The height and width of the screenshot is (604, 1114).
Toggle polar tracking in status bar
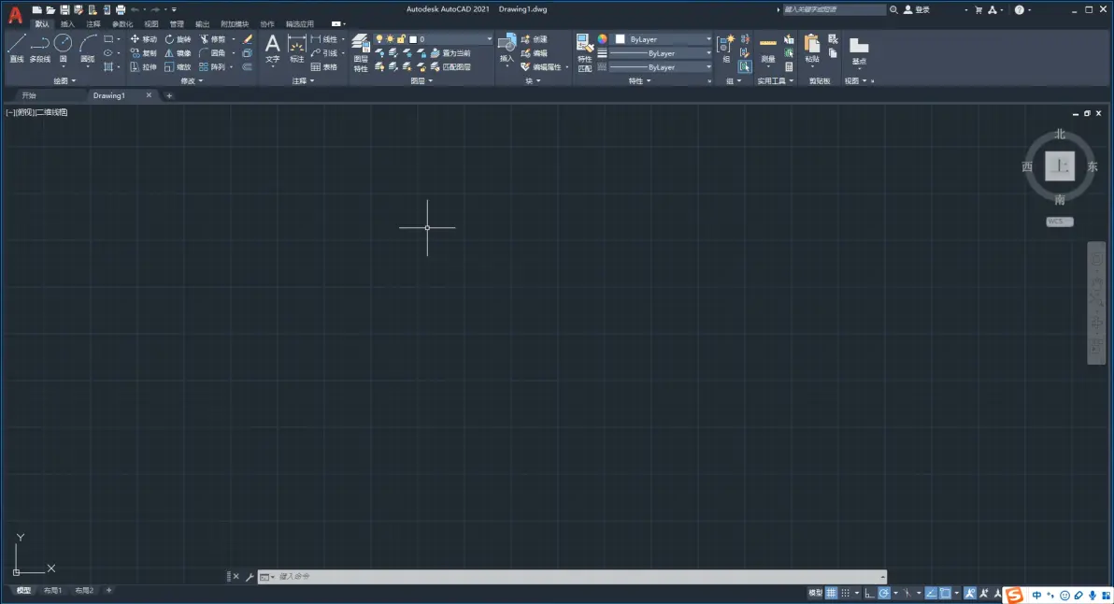point(884,593)
